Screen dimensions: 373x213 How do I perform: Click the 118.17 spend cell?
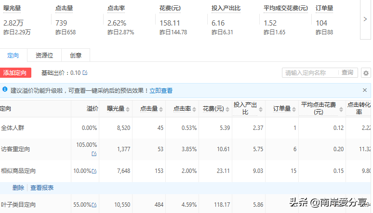coord(222,205)
